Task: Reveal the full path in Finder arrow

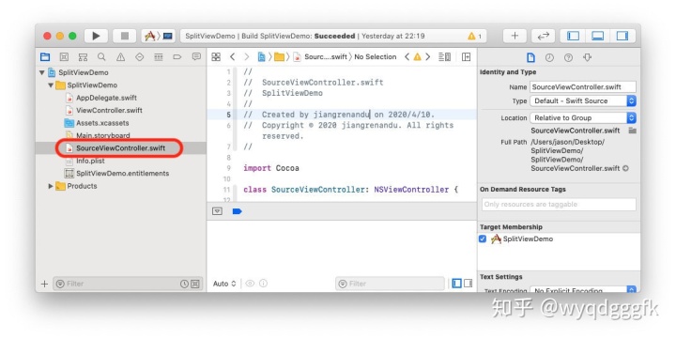Action: tap(625, 169)
